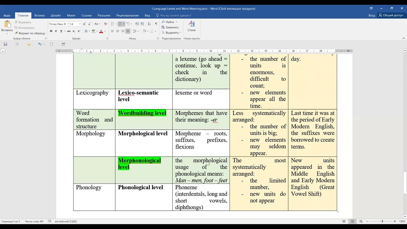Open a file using the folder icon in the quick access toolbar
Image resolution: width=407 pixels, height=229 pixels.
[29, 44]
